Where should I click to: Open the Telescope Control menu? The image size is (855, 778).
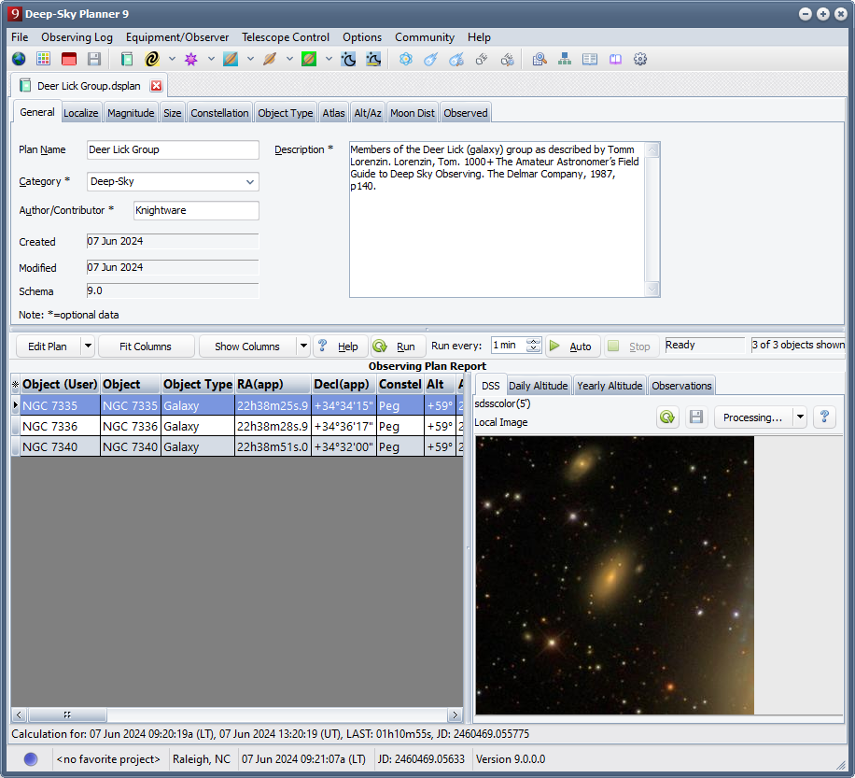pyautogui.click(x=286, y=37)
